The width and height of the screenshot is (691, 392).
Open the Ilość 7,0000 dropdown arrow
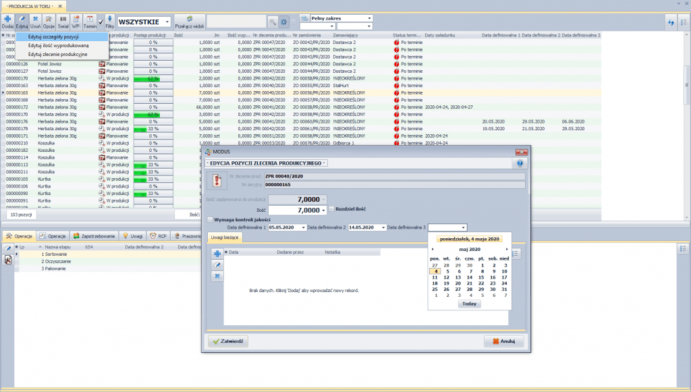(x=323, y=211)
